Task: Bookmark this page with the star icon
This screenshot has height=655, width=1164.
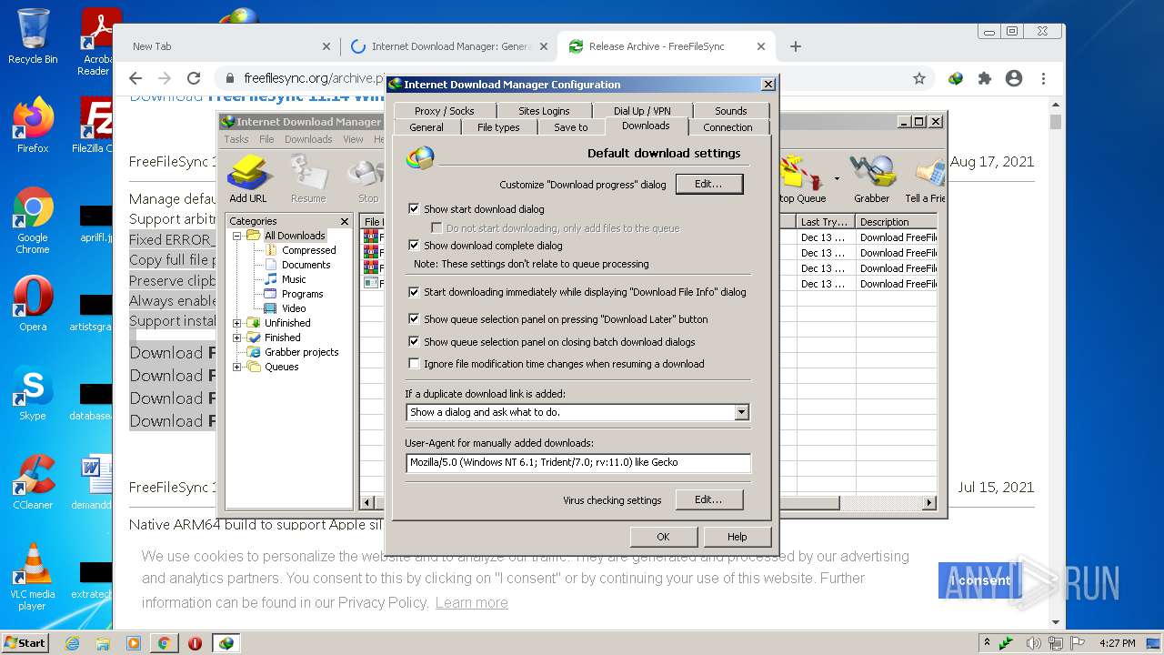Action: tap(919, 78)
